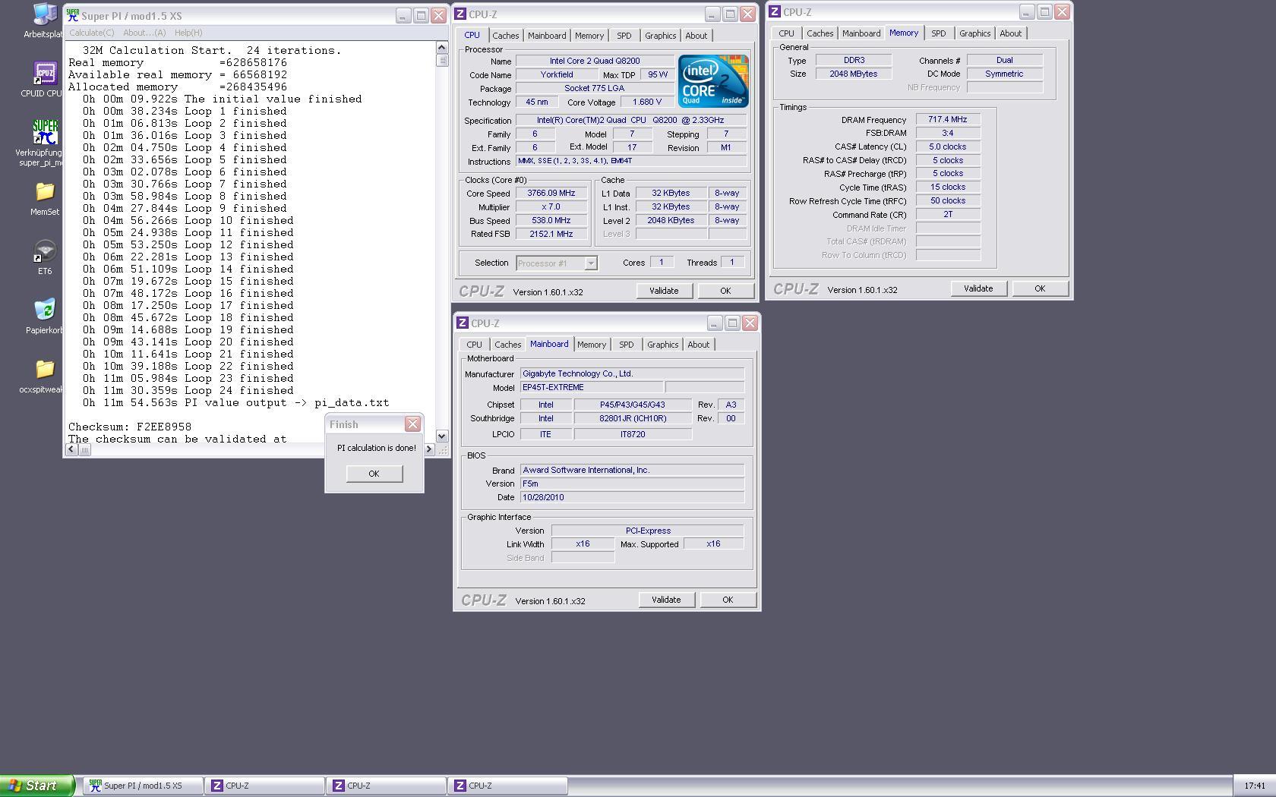Select CPU tab in the Mainboard window
Viewport: 1276px width, 797px height.
tap(474, 345)
